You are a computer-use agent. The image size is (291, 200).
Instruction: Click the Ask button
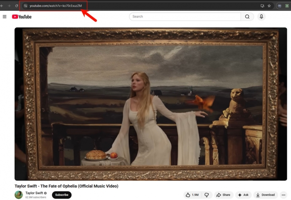[x=243, y=195]
